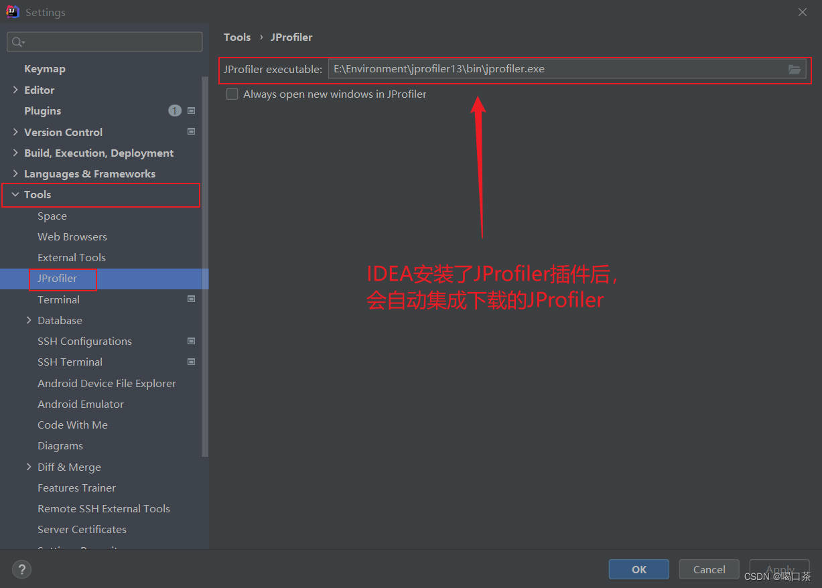
Task: Click the search magnifier icon in settings
Action: 17,42
